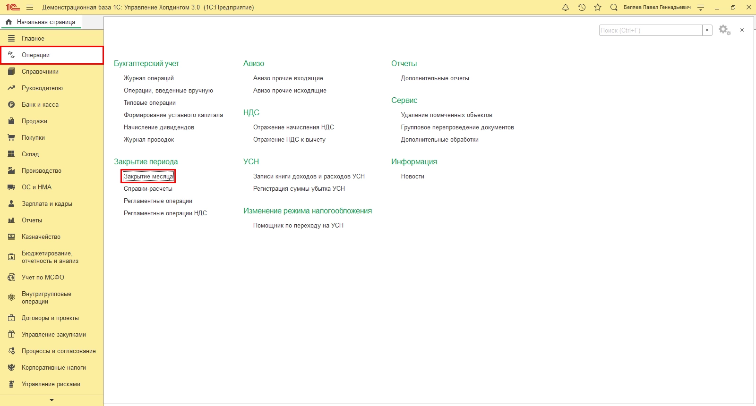Open Авизо прочие входящие

288,78
